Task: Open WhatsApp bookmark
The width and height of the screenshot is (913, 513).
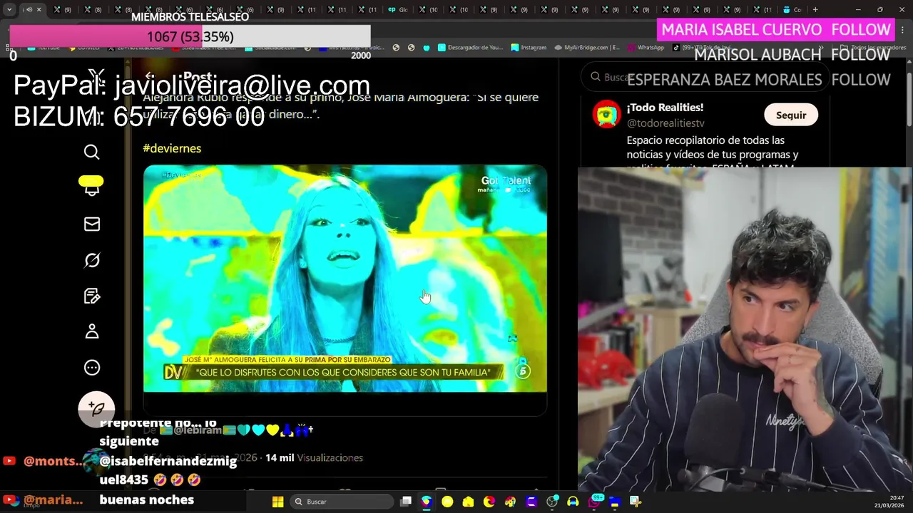Action: pos(646,48)
